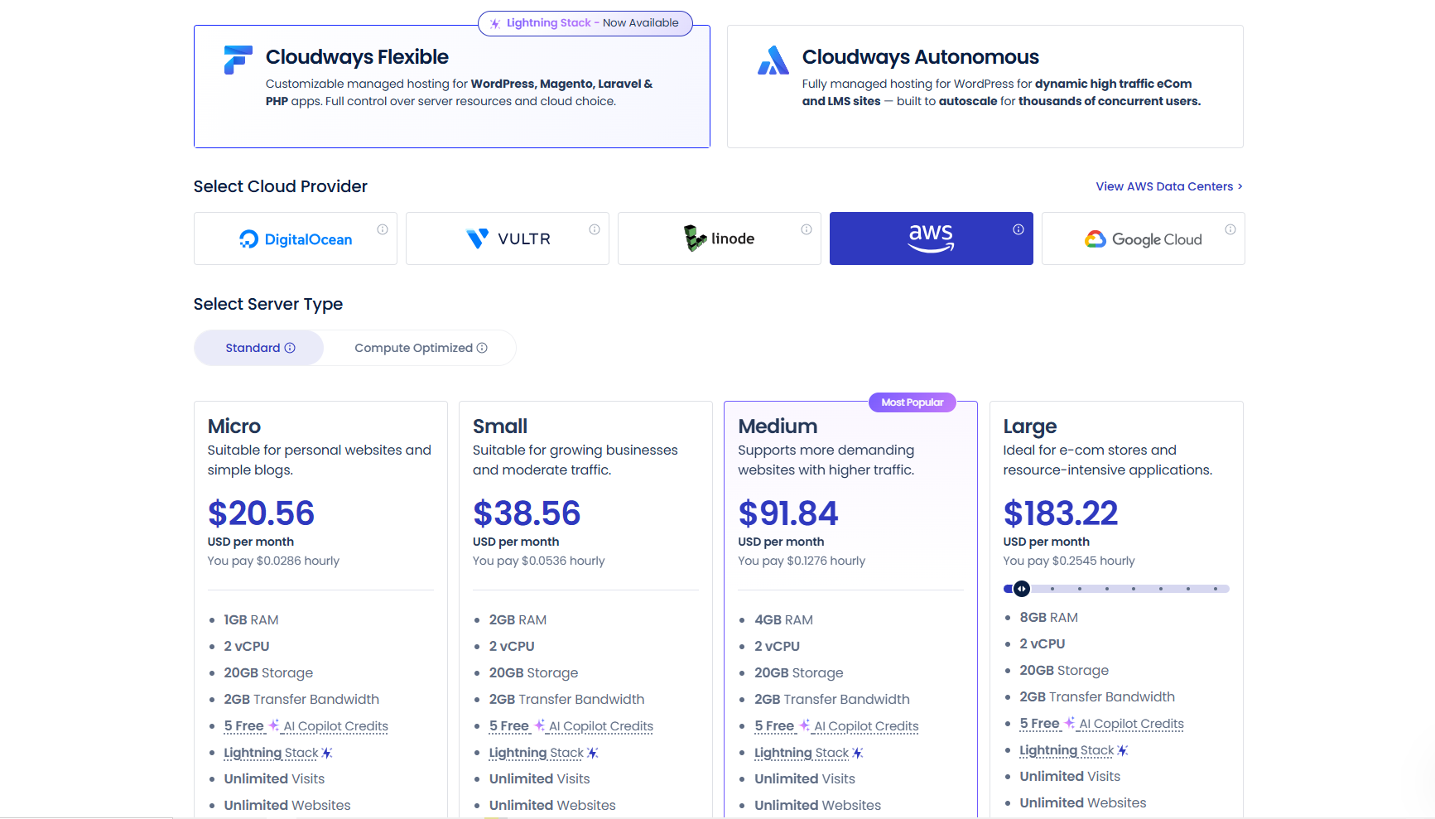Click the $20.56 Micro price

(x=261, y=513)
